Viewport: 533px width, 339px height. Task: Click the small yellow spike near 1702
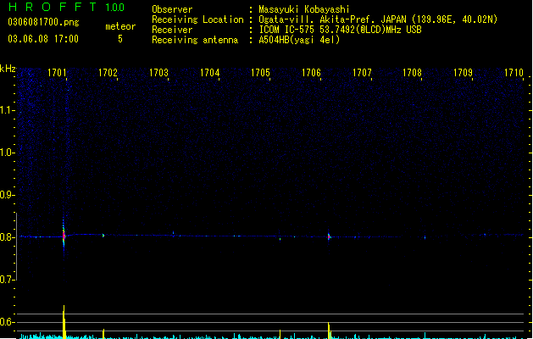[x=103, y=334]
